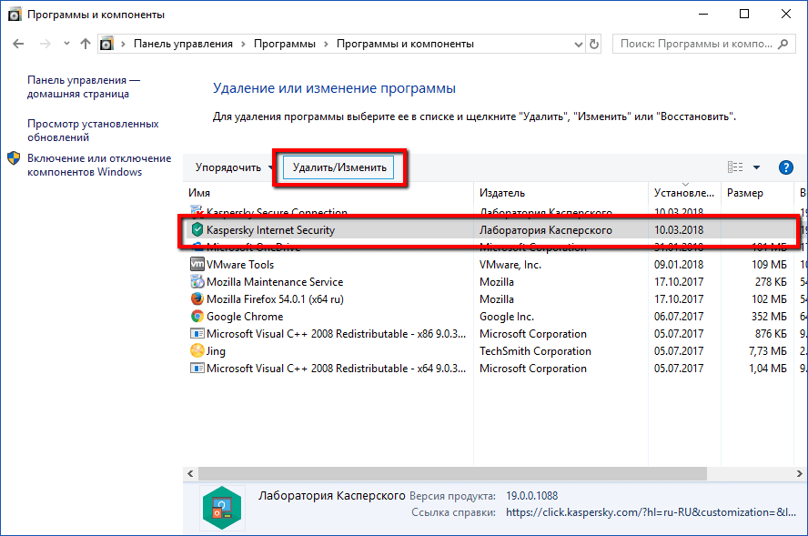Navigate up one level with the up arrow
The height and width of the screenshot is (536, 808).
pyautogui.click(x=85, y=42)
